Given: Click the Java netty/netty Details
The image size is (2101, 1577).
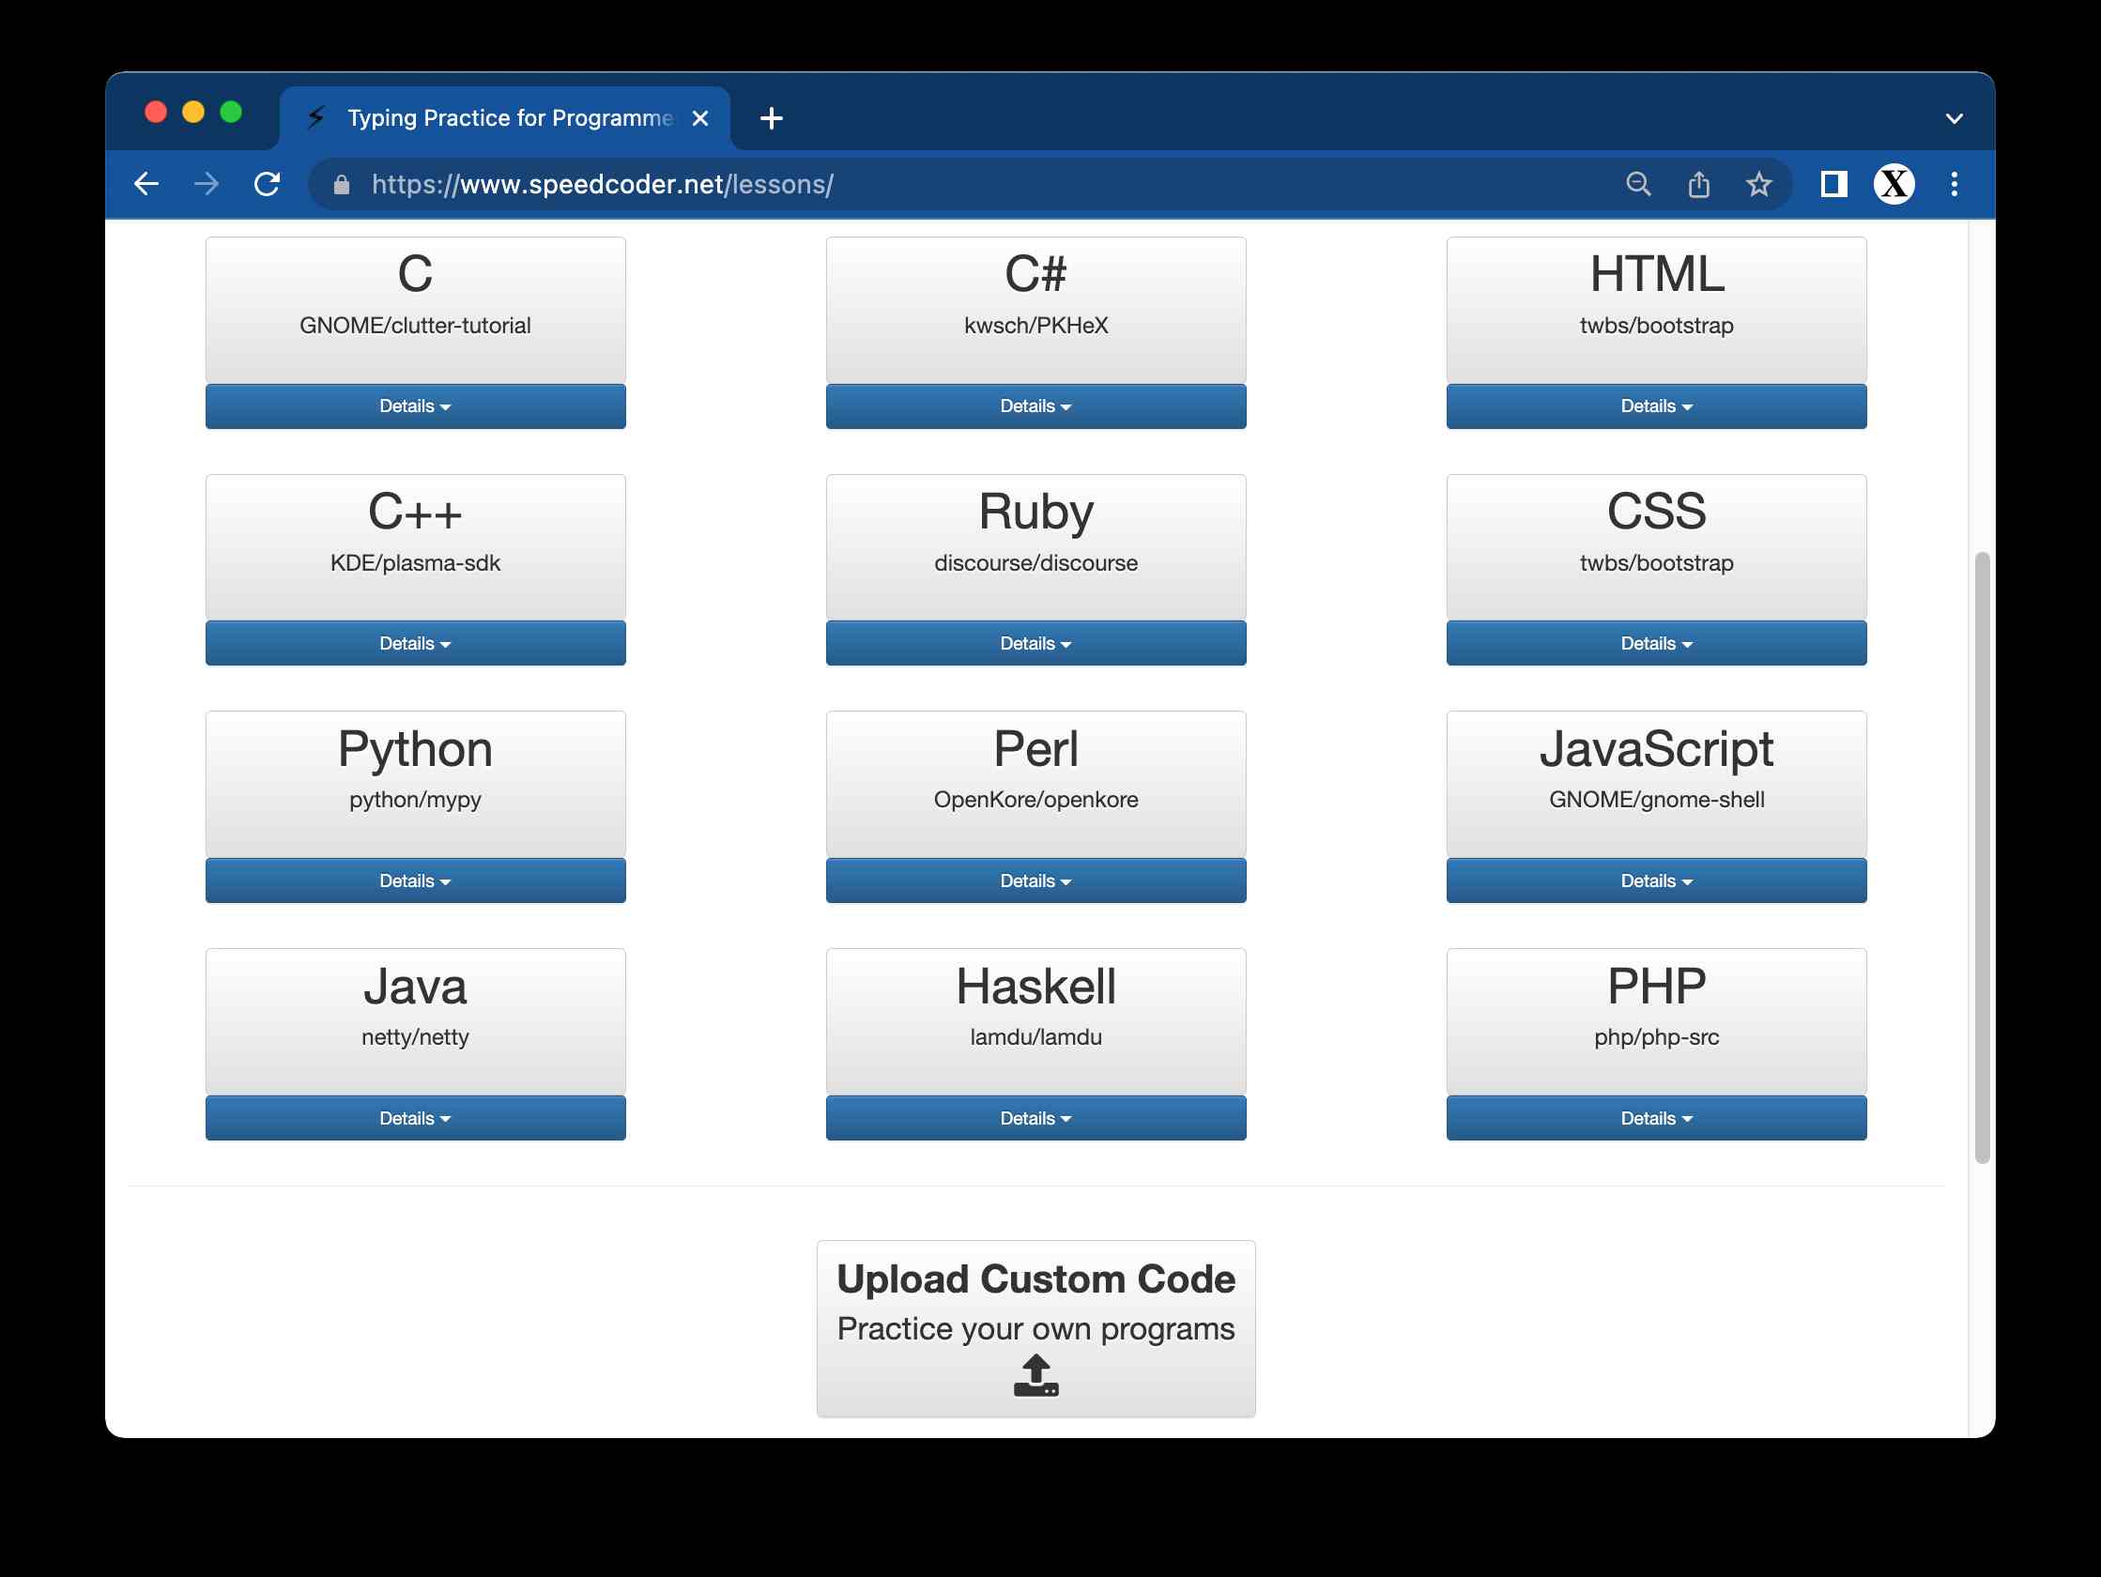Looking at the screenshot, I should pyautogui.click(x=414, y=1116).
